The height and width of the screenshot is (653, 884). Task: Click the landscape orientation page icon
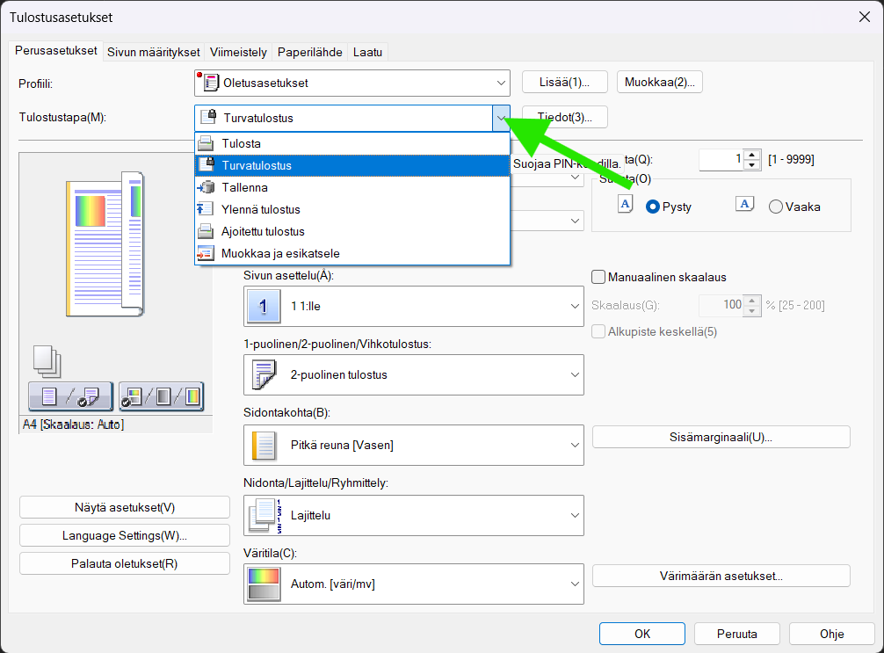point(744,206)
